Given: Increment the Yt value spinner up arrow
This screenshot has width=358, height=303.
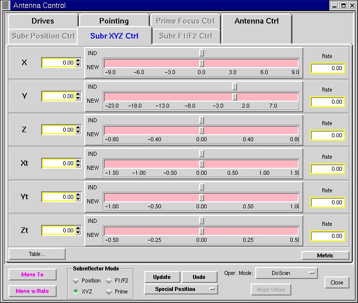Looking at the screenshot, I should pyautogui.click(x=78, y=195).
